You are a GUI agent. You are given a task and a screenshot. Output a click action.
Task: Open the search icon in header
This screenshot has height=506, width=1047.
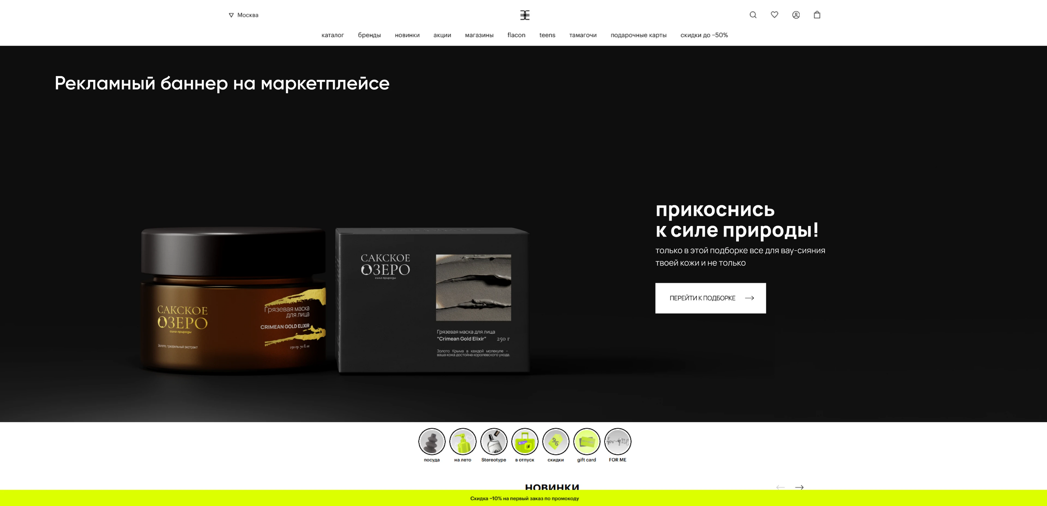[x=753, y=15]
